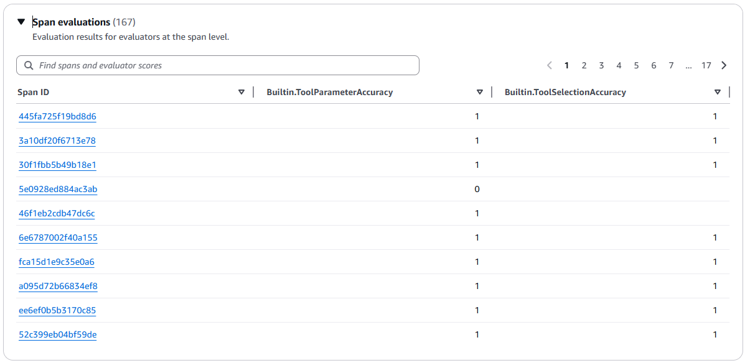745x363 pixels.
Task: Open span fca15d1e9c35e0a6
Action: click(x=56, y=262)
